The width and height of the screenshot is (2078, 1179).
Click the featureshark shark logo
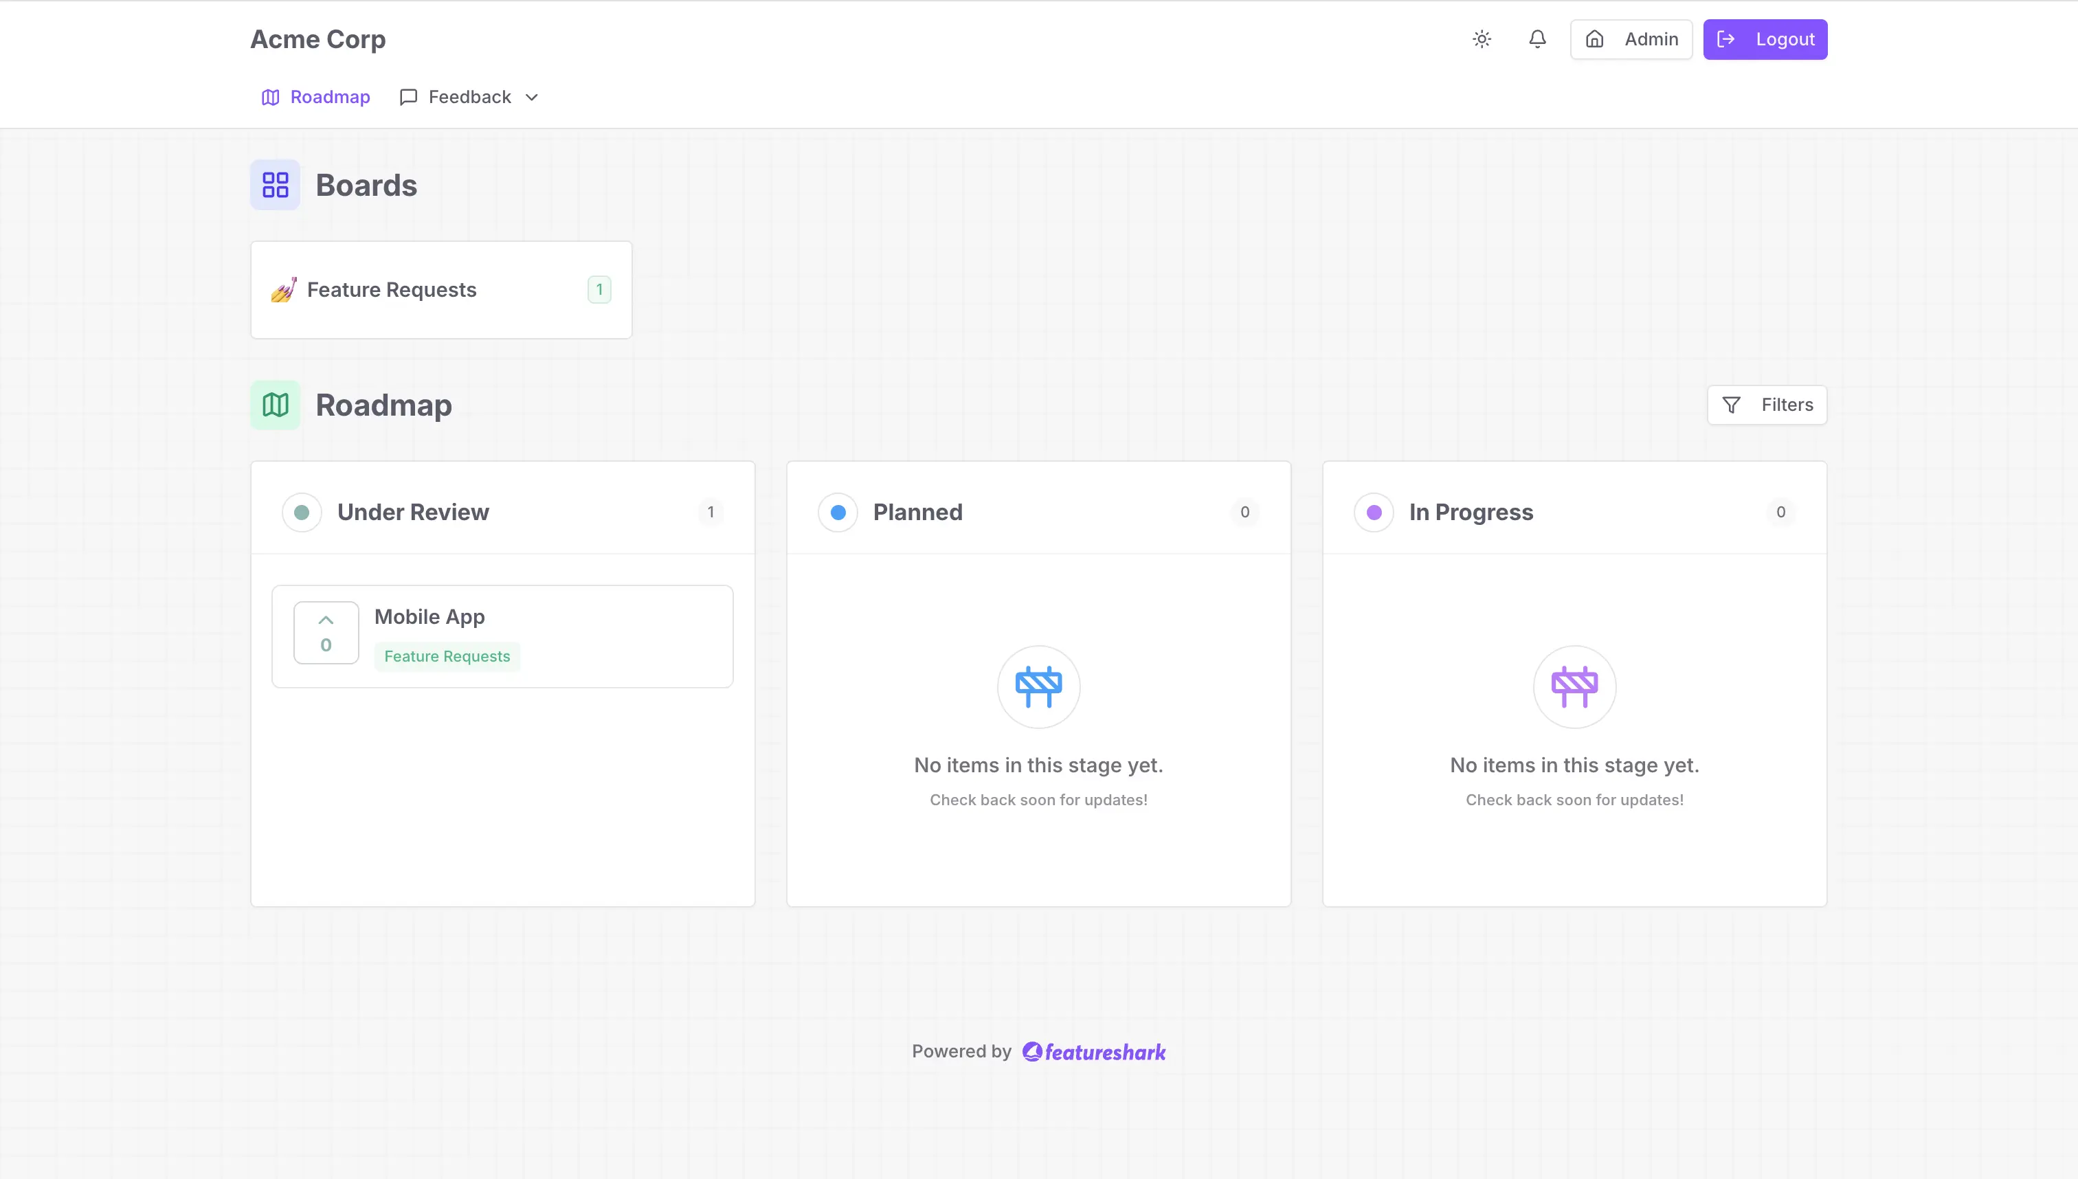(1033, 1051)
